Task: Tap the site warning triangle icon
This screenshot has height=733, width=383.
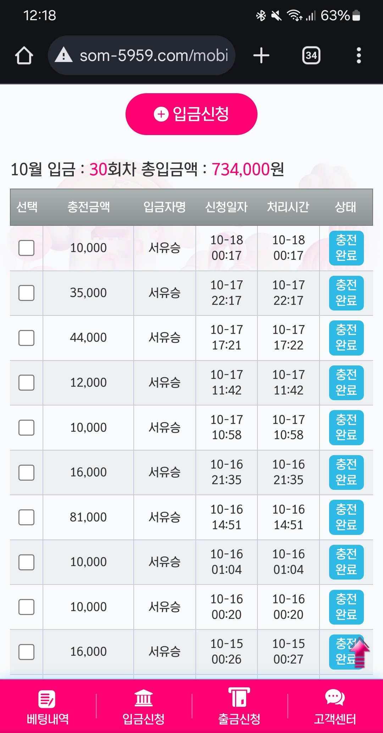Action: click(x=64, y=55)
